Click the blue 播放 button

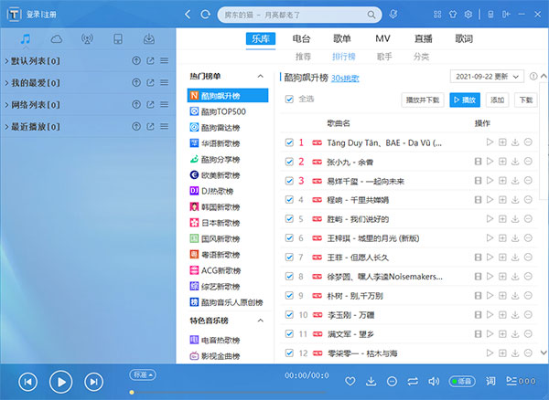[465, 100]
